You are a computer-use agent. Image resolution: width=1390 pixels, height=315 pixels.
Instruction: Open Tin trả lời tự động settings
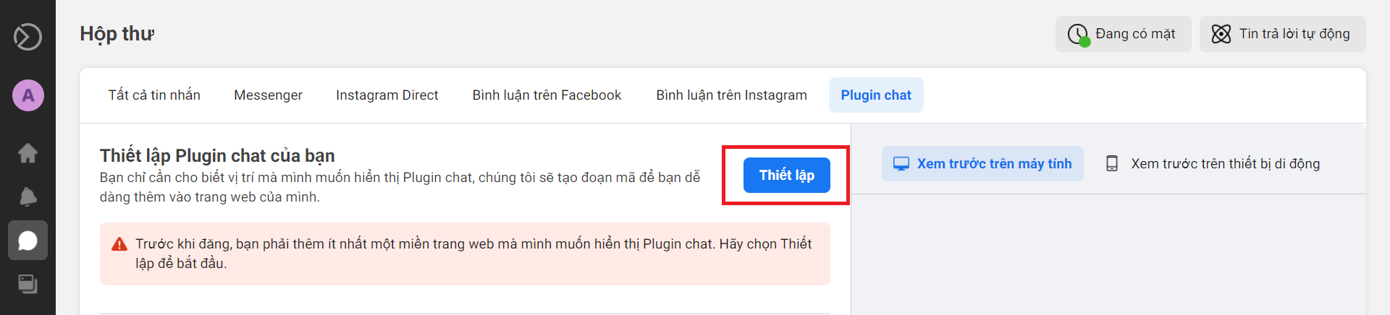pos(1282,34)
